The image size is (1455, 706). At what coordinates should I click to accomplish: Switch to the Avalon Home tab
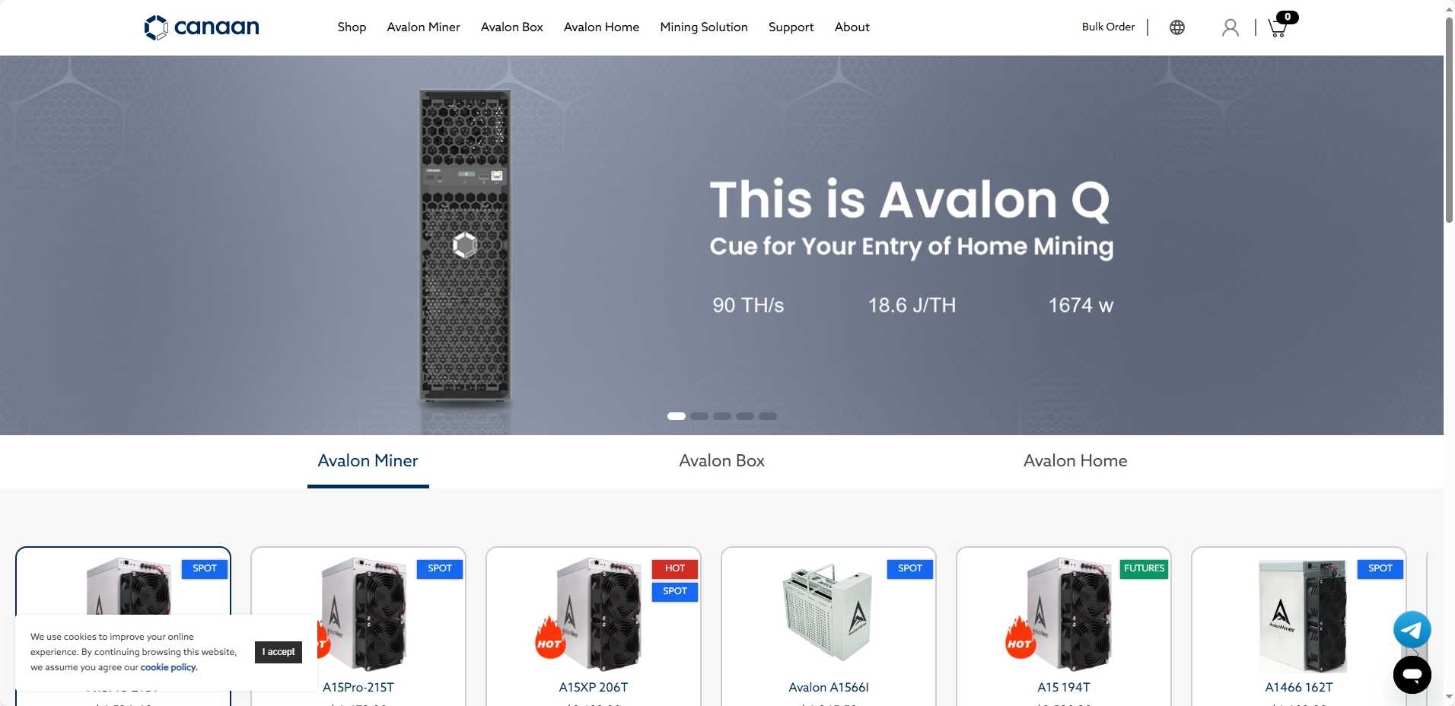pos(1075,461)
